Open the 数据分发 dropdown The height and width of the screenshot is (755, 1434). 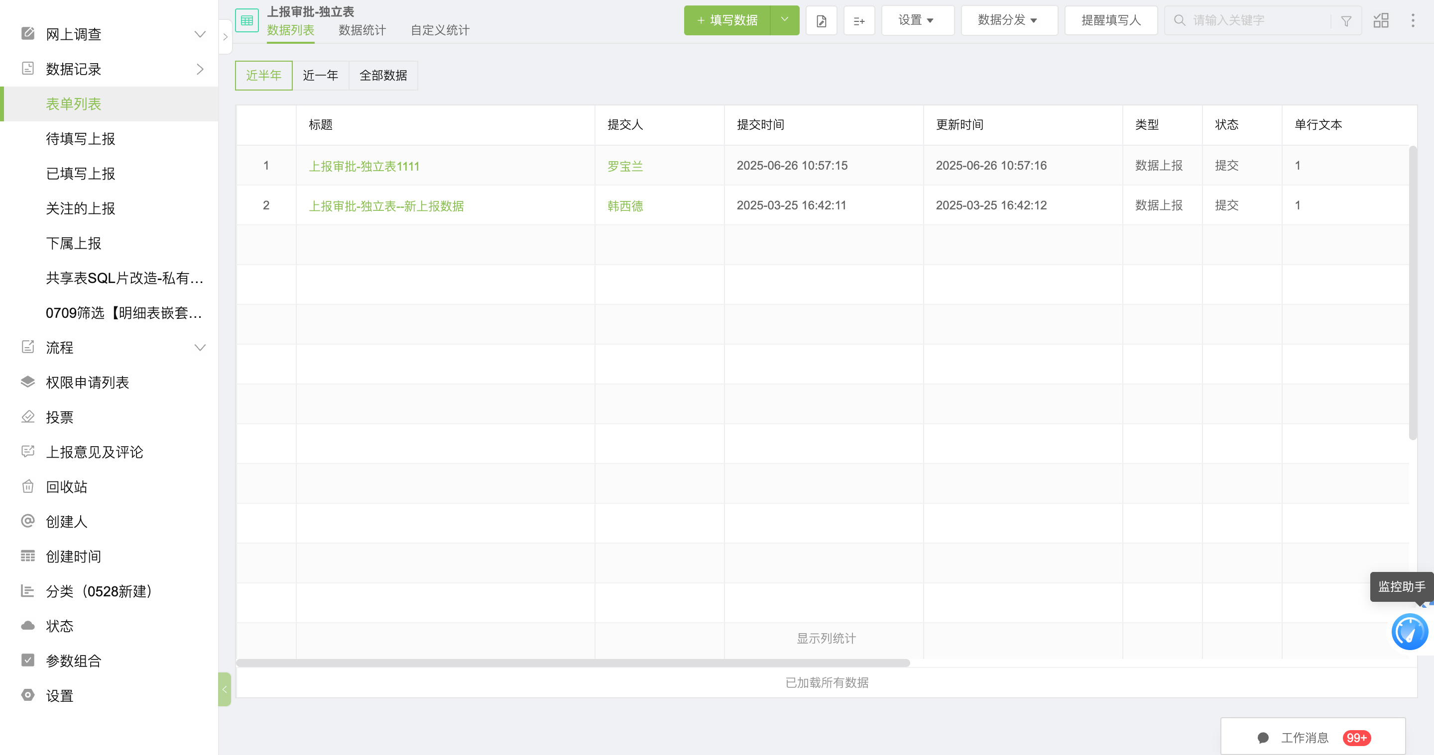1009,20
